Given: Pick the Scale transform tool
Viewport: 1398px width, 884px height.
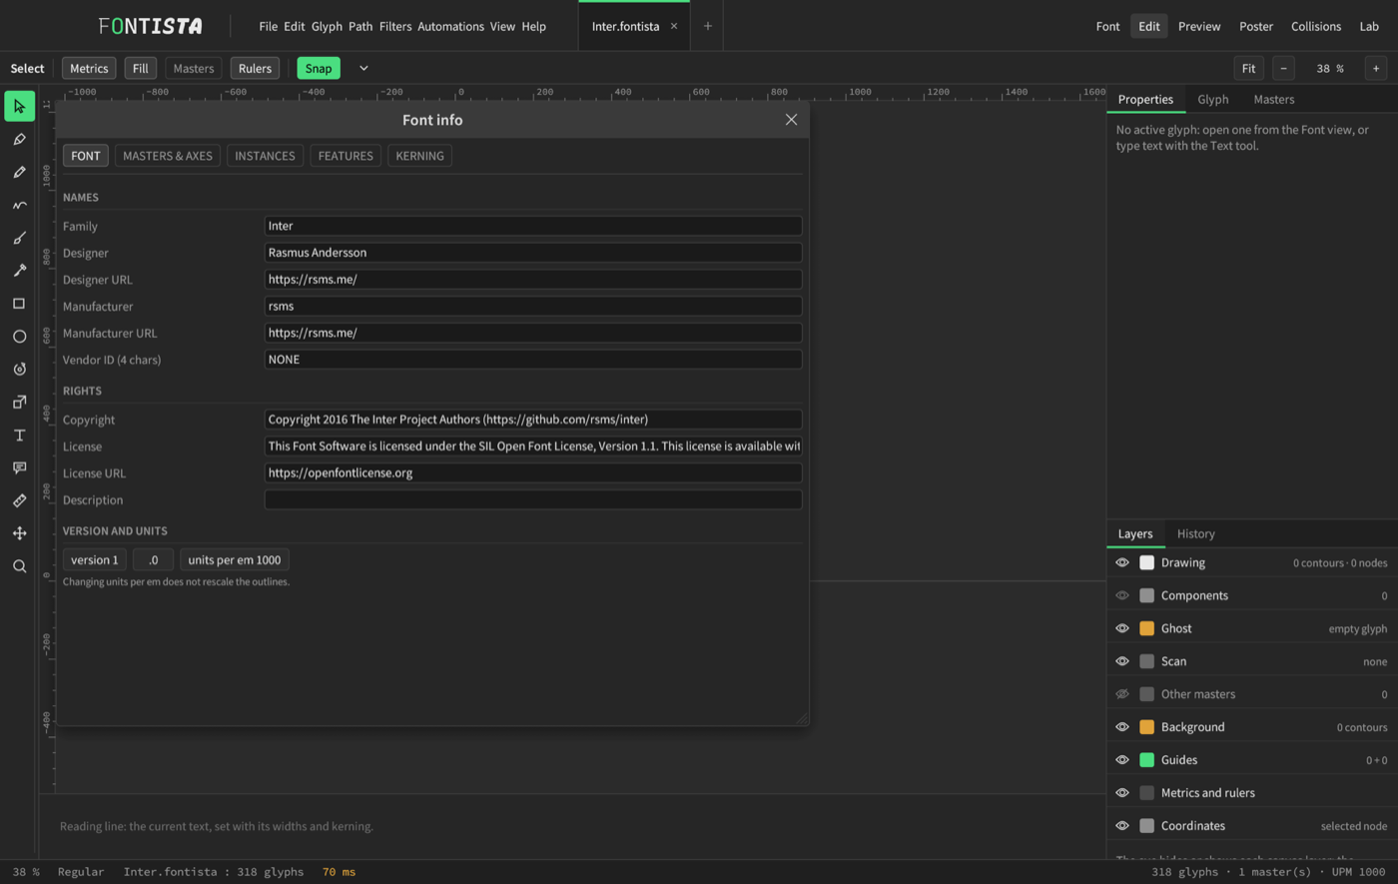Looking at the screenshot, I should click(x=19, y=403).
